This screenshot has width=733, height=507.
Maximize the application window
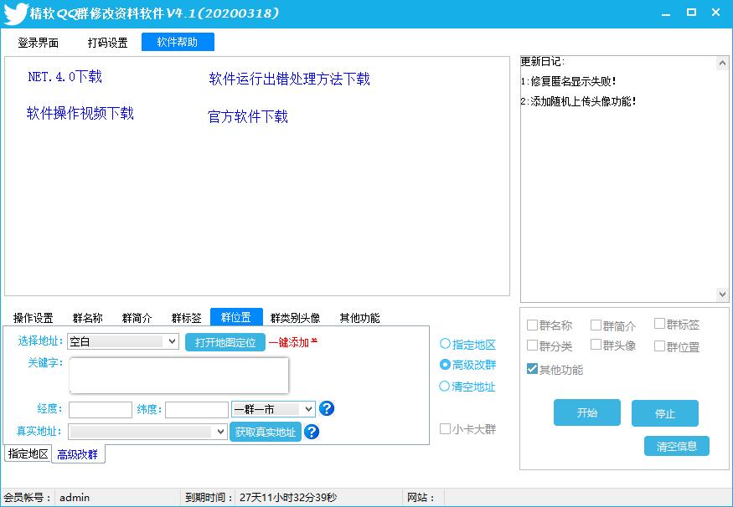[x=691, y=13]
